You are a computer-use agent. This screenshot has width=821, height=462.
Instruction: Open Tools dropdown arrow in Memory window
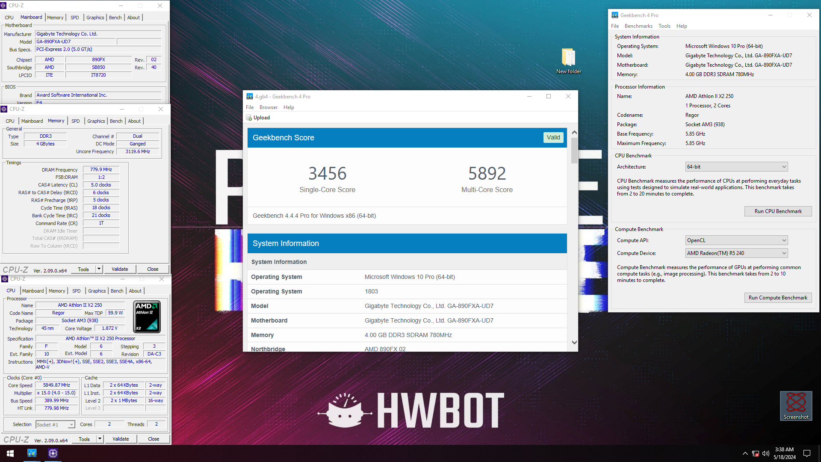99,269
